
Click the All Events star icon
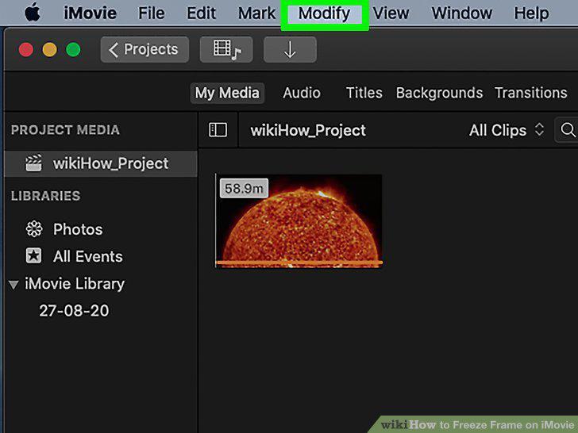(33, 255)
